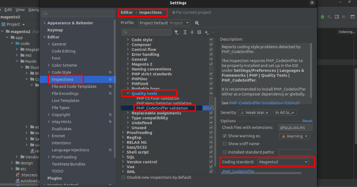
Task: Open the View menu in IDE window
Action: pyautogui.click(x=20, y=10)
